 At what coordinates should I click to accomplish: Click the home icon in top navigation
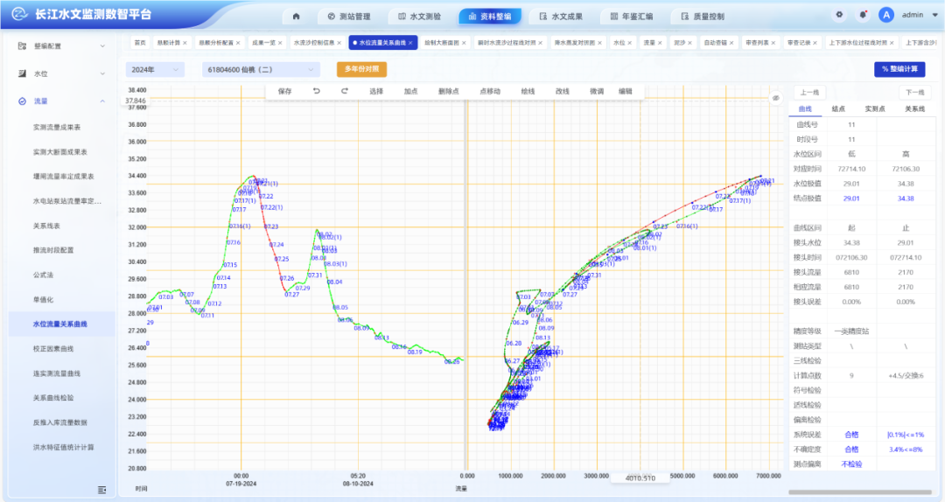click(x=296, y=16)
